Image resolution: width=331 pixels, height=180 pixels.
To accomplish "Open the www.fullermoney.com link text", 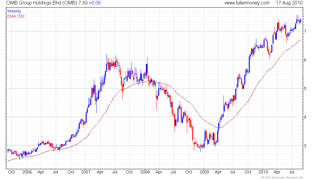I will click(x=247, y=3).
